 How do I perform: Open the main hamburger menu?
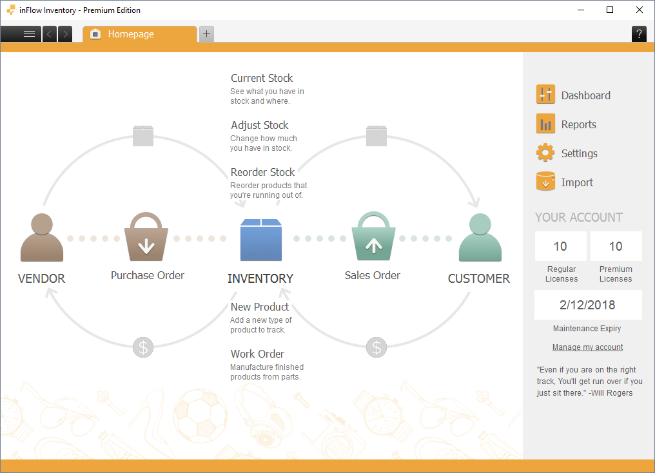coord(28,34)
